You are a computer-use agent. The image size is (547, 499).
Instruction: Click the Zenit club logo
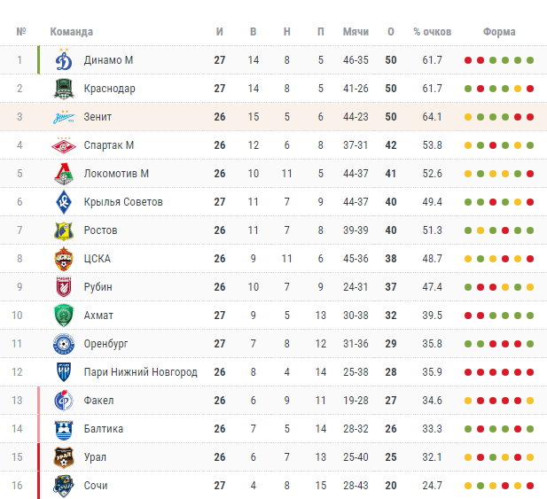pos(63,117)
